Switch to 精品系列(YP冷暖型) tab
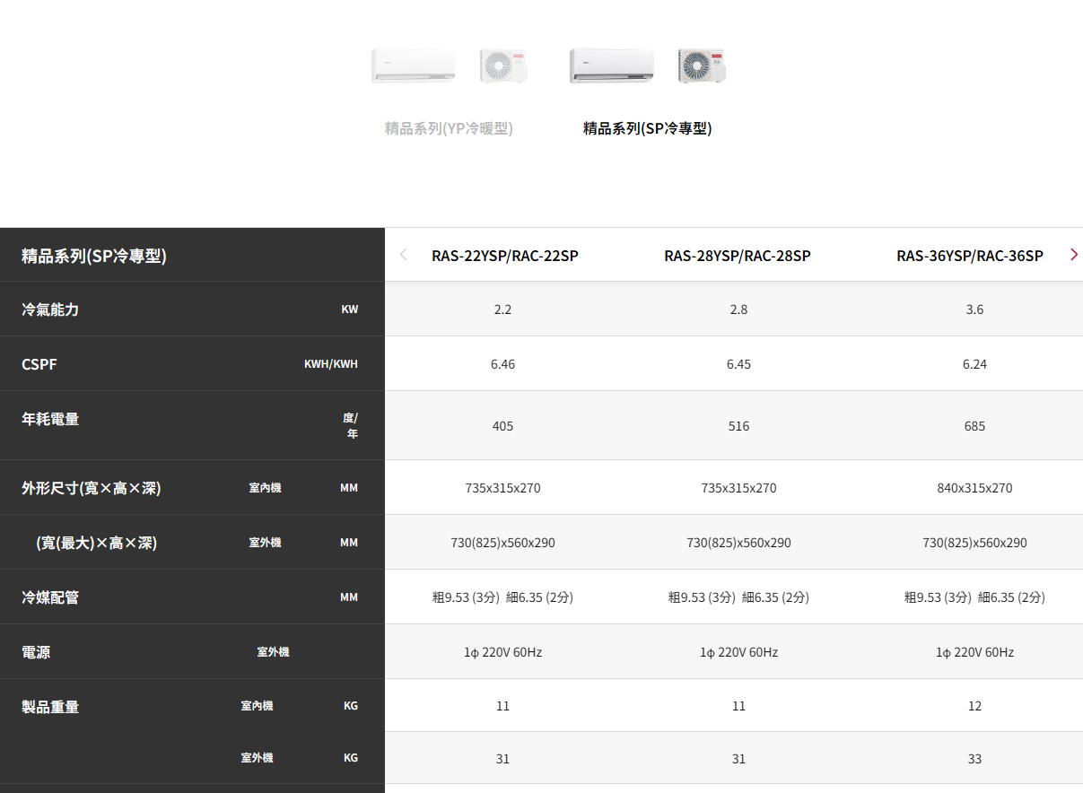 pos(449,128)
